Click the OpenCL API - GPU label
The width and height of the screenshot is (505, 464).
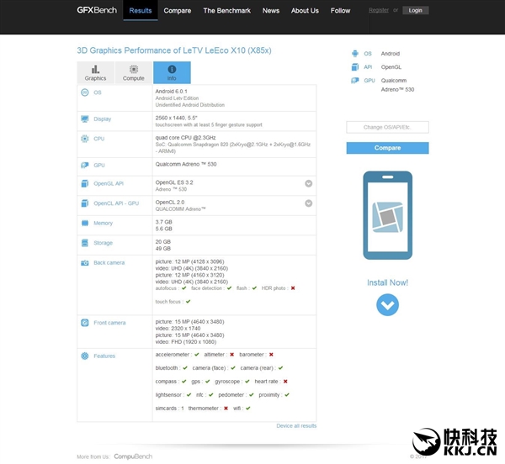[116, 203]
